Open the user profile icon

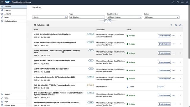[187, 2]
